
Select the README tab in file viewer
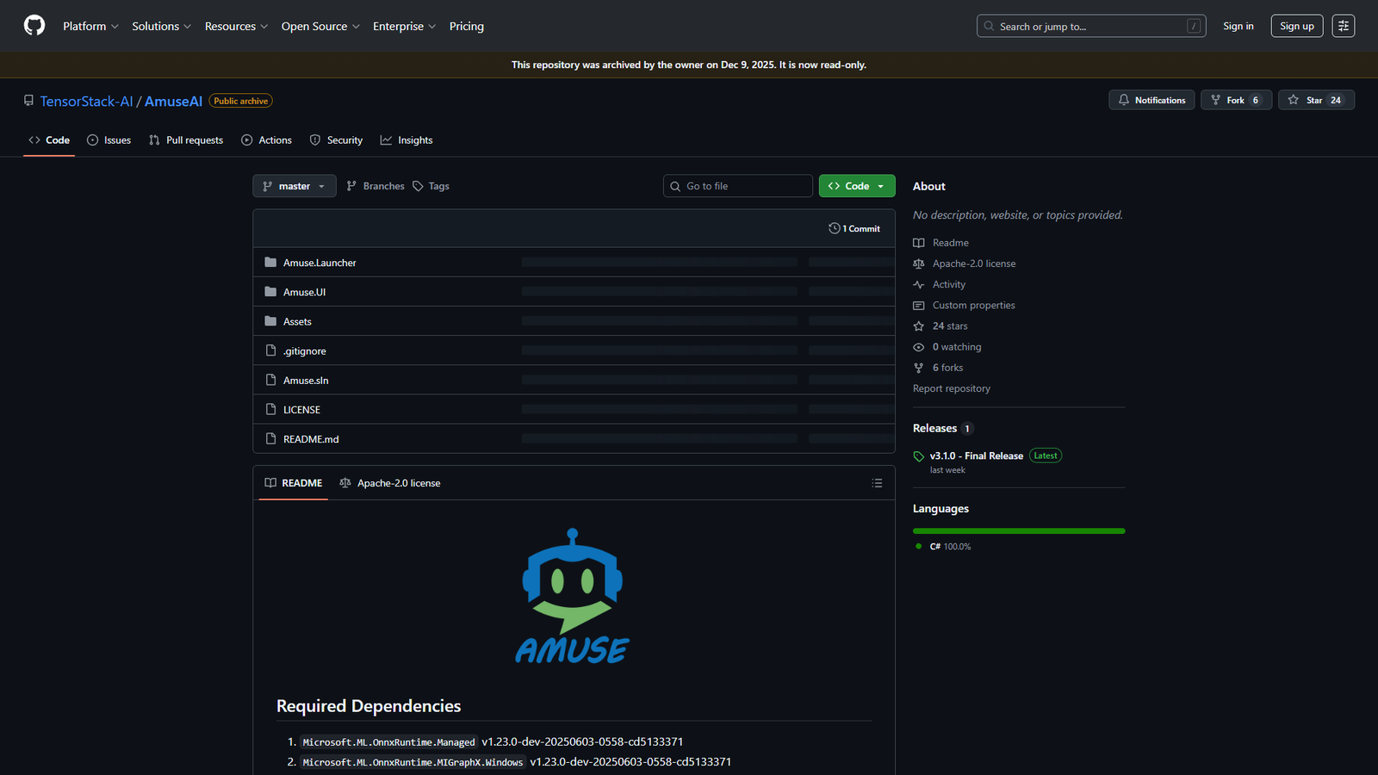click(x=294, y=483)
